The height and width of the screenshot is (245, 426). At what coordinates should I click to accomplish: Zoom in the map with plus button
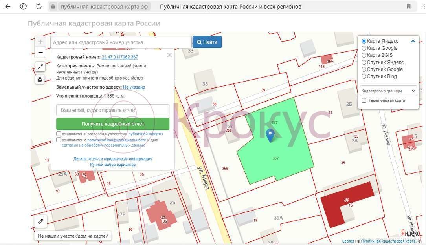[40, 42]
